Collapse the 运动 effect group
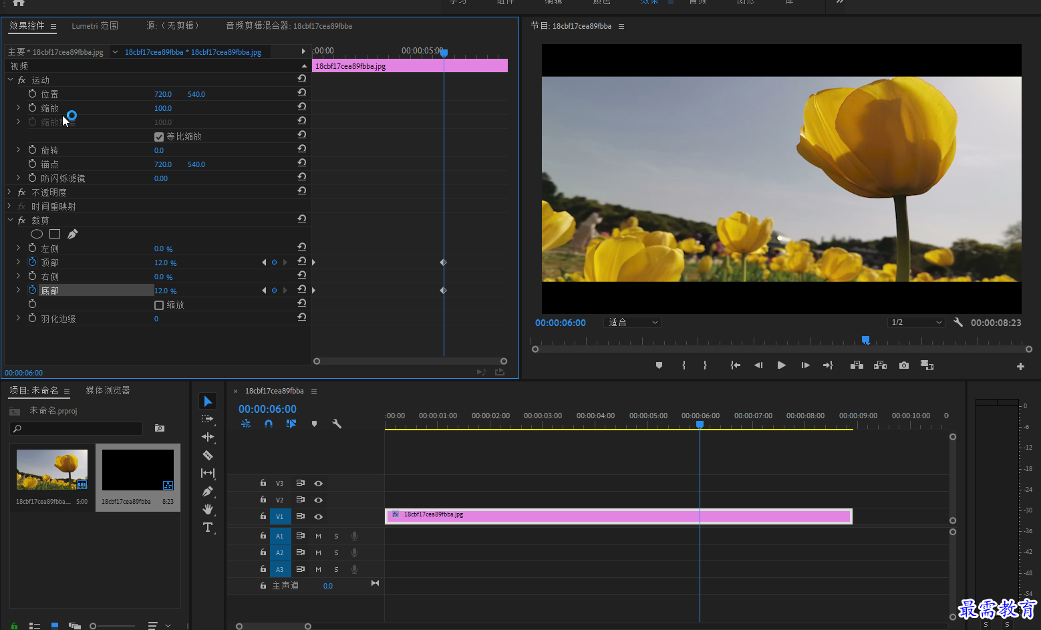Screen dimensions: 1041x630 point(10,80)
